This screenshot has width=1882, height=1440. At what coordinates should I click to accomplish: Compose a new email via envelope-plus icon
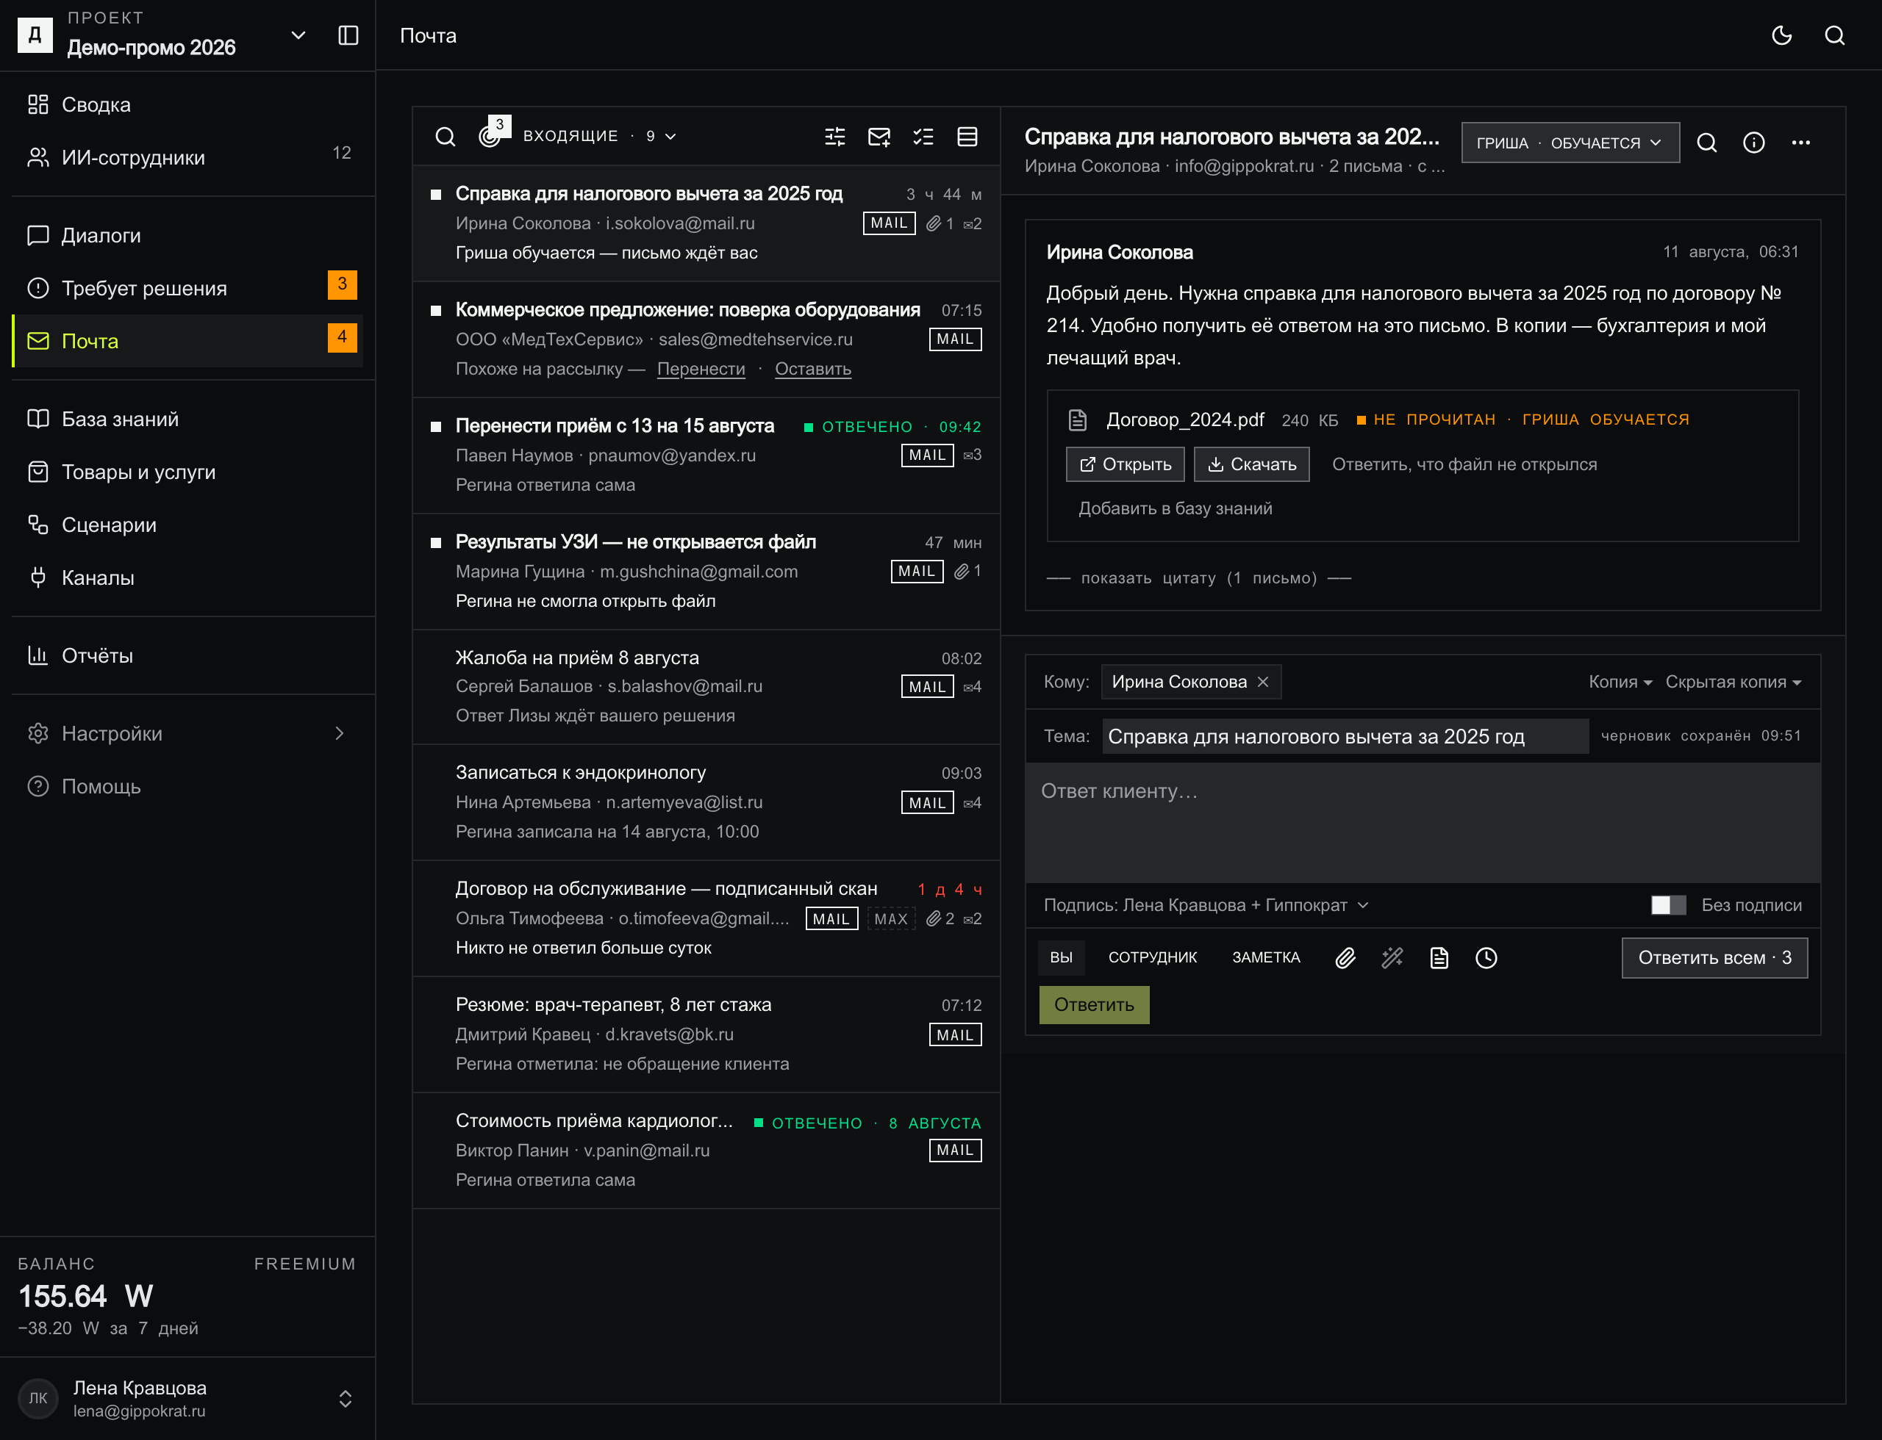coord(879,137)
